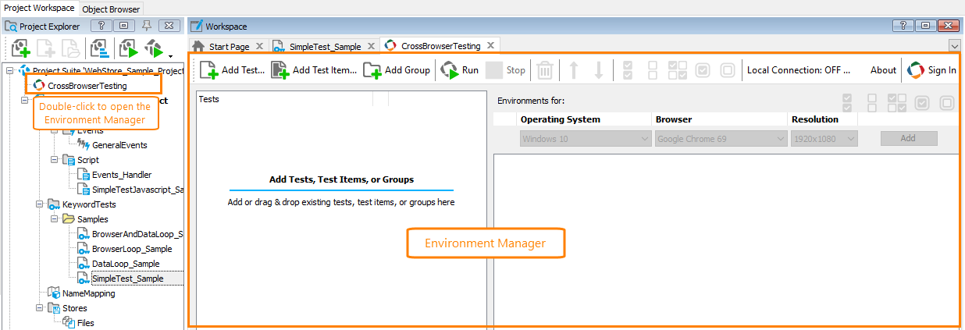Click the Project Explorer help button

click(101, 26)
